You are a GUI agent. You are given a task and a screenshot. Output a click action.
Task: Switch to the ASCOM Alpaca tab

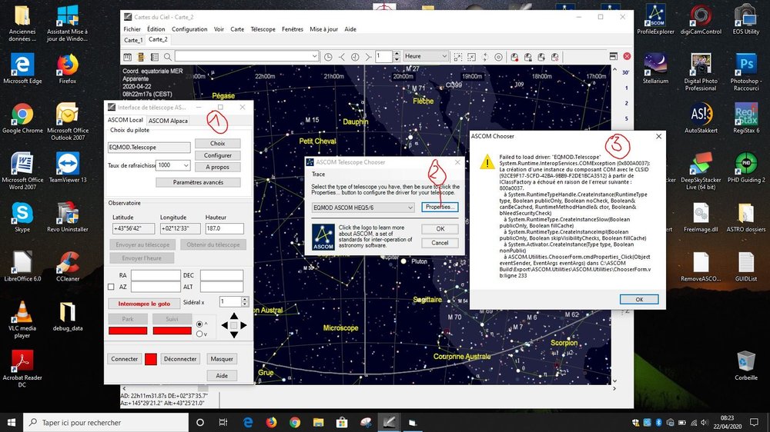168,121
